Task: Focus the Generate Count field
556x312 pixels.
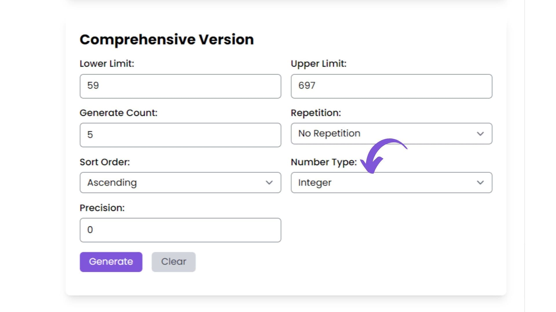Action: [180, 135]
